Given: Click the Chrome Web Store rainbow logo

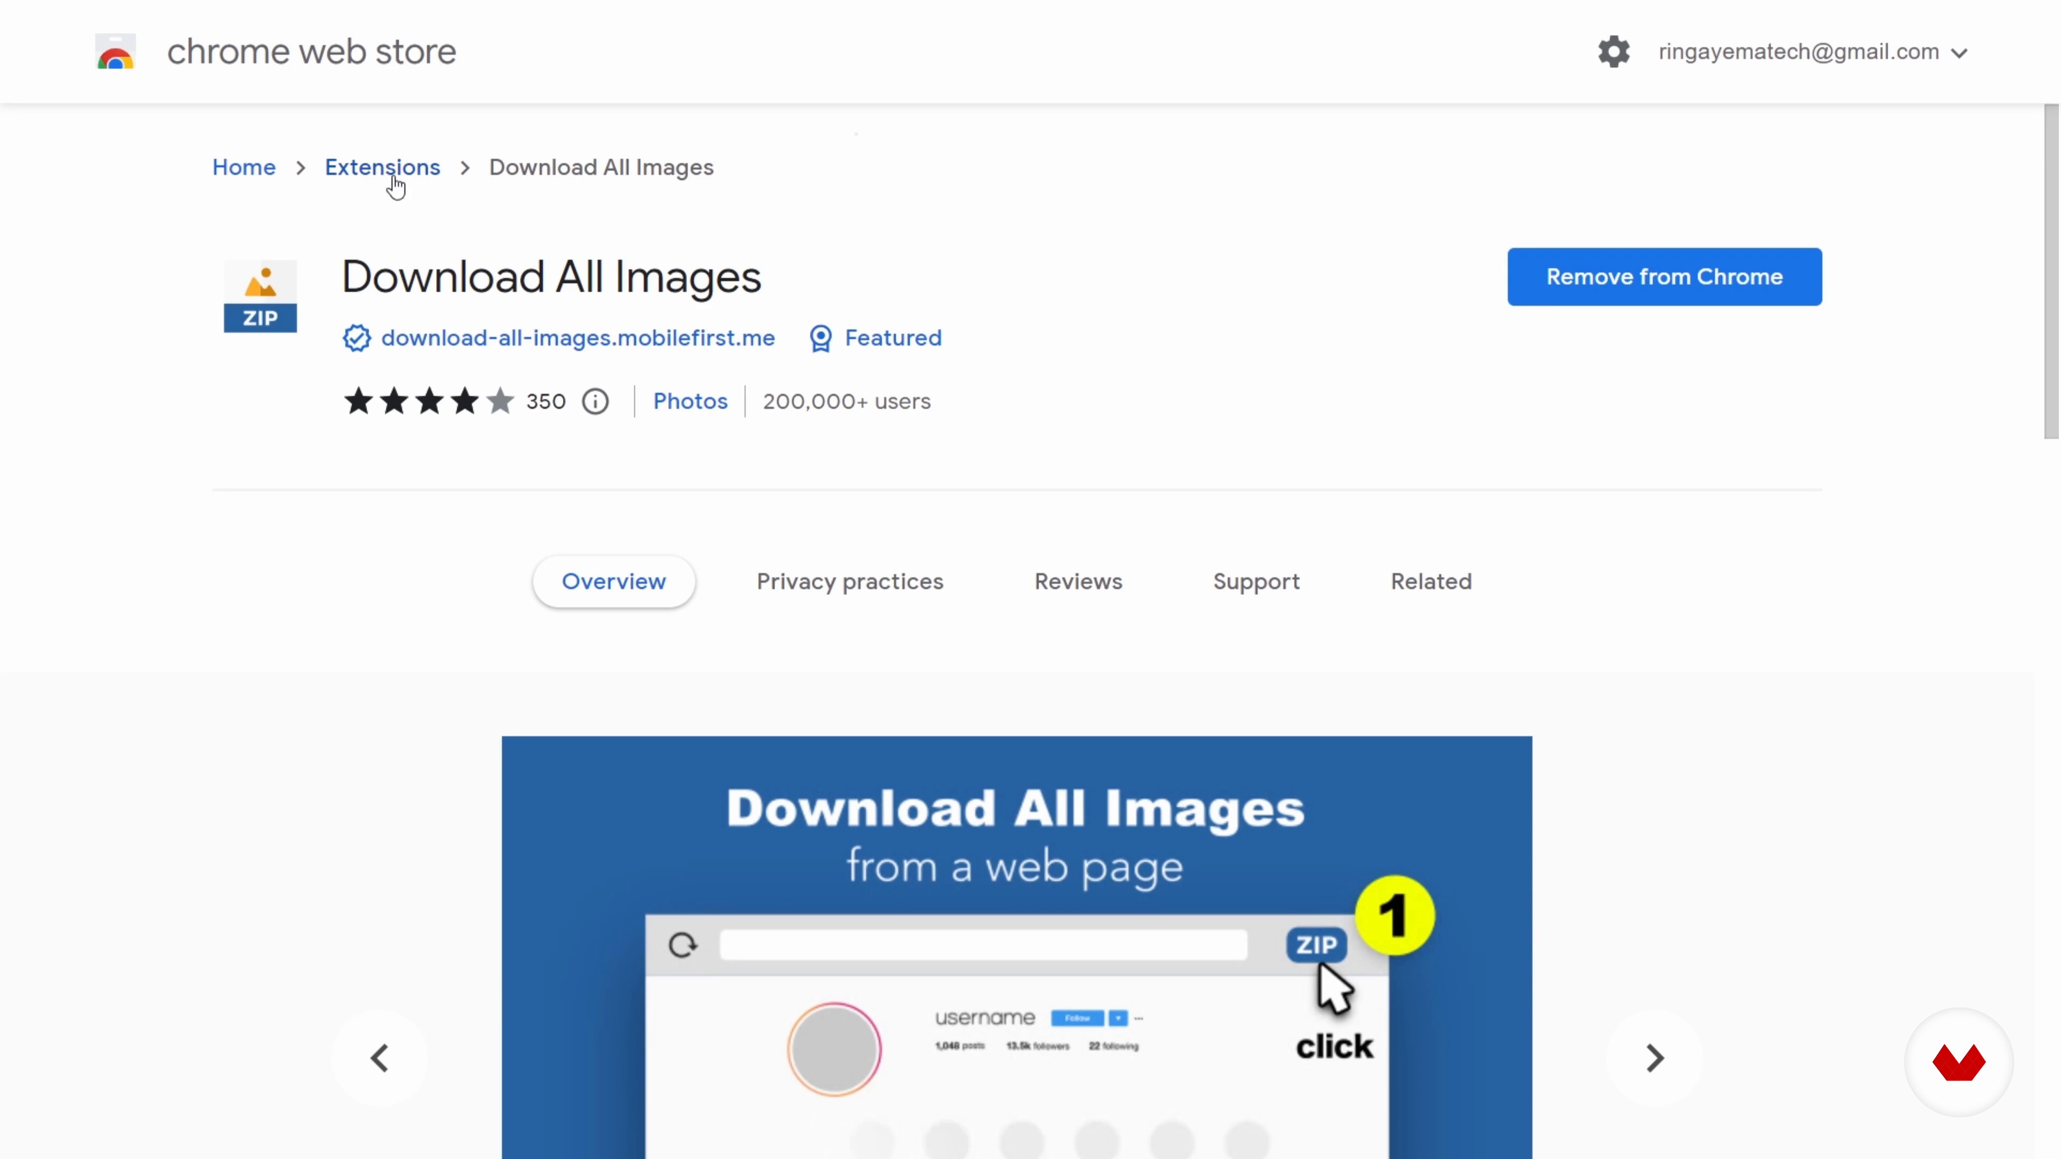Looking at the screenshot, I should pos(115,52).
